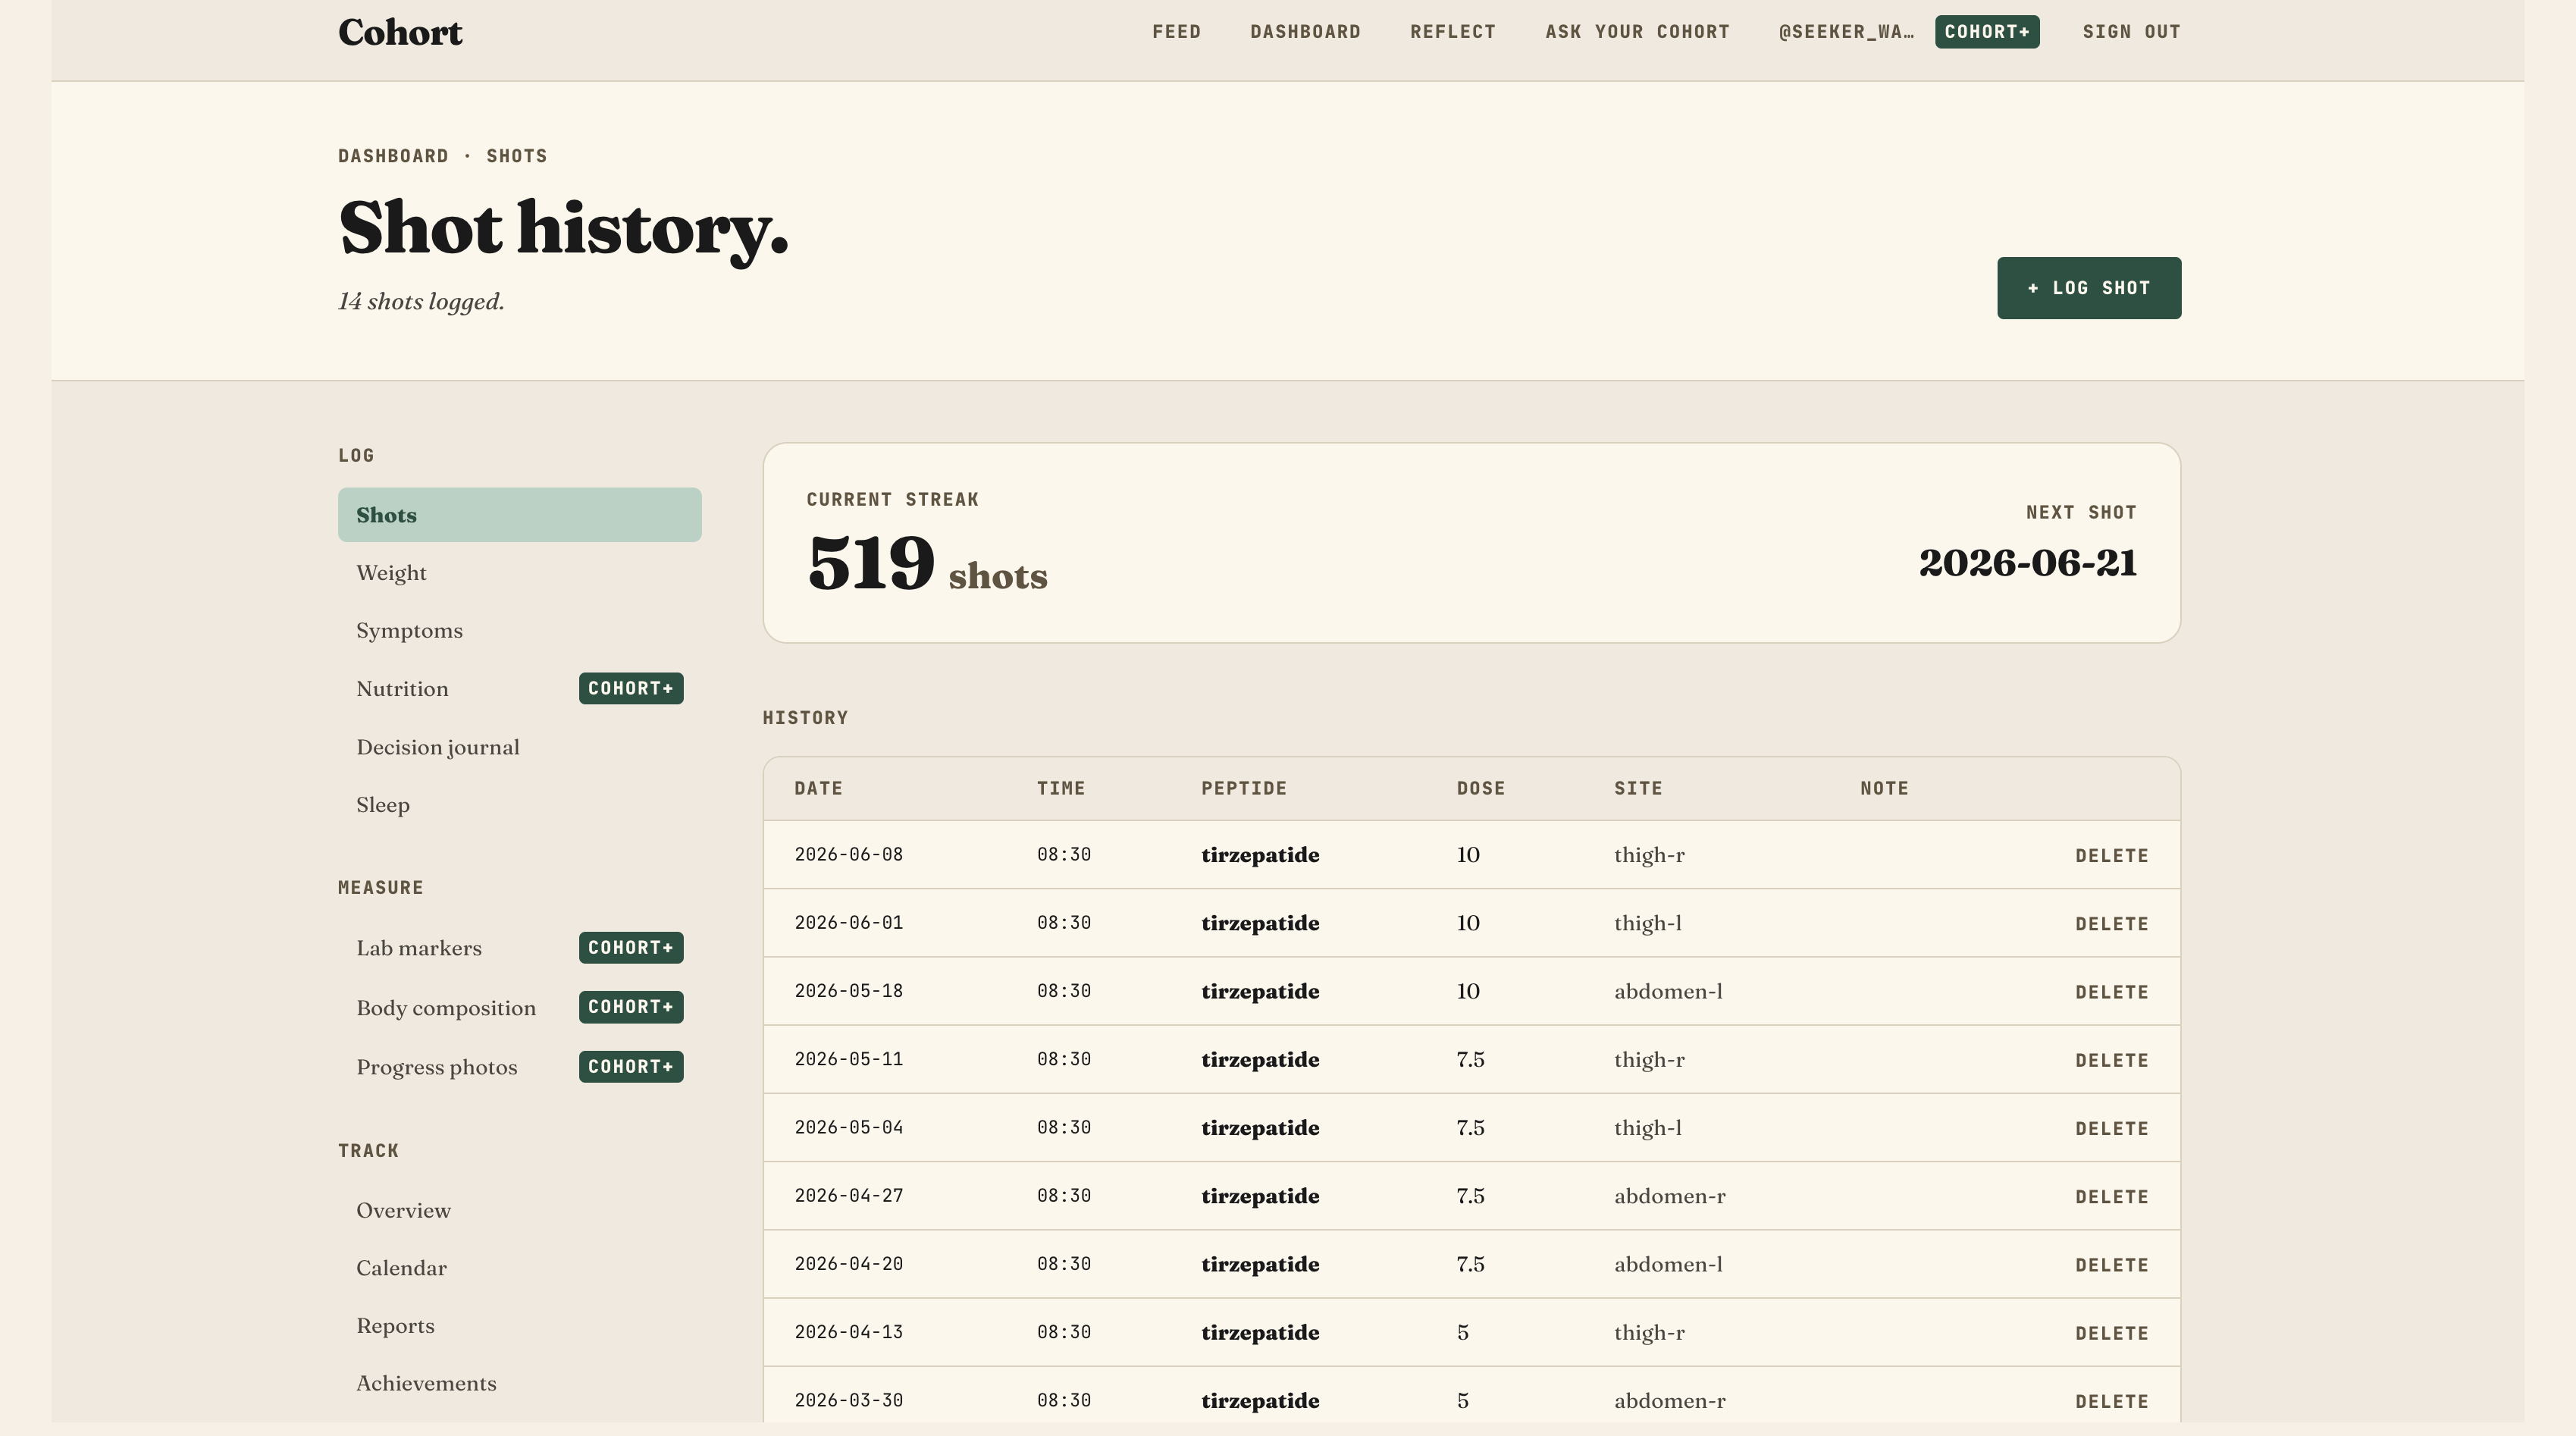Click the SITE column header
The width and height of the screenshot is (2576, 1436).
coord(1638,788)
